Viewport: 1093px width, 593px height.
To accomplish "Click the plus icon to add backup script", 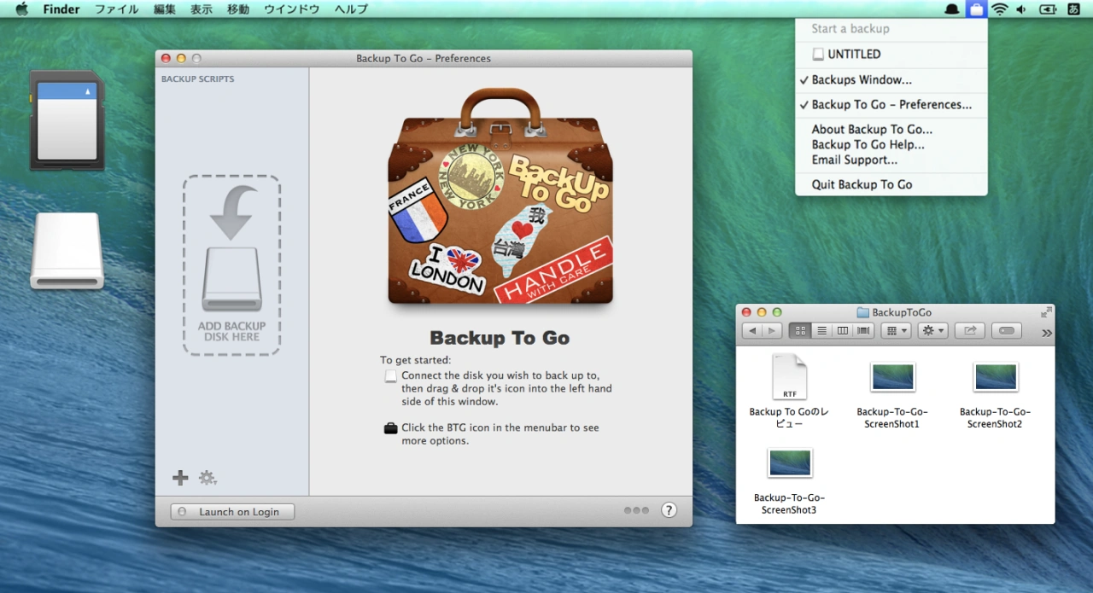I will 180,478.
